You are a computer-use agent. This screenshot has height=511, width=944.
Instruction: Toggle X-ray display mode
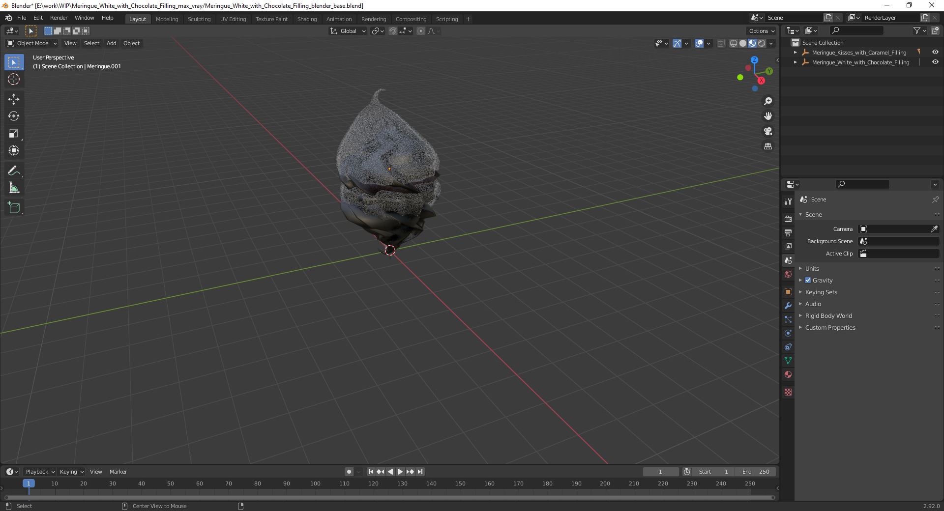721,43
